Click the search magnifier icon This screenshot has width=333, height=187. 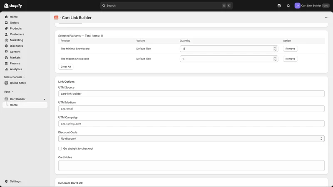104,5
